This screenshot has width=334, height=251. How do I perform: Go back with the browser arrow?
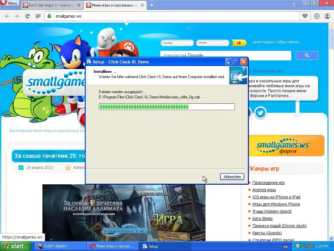[7, 16]
